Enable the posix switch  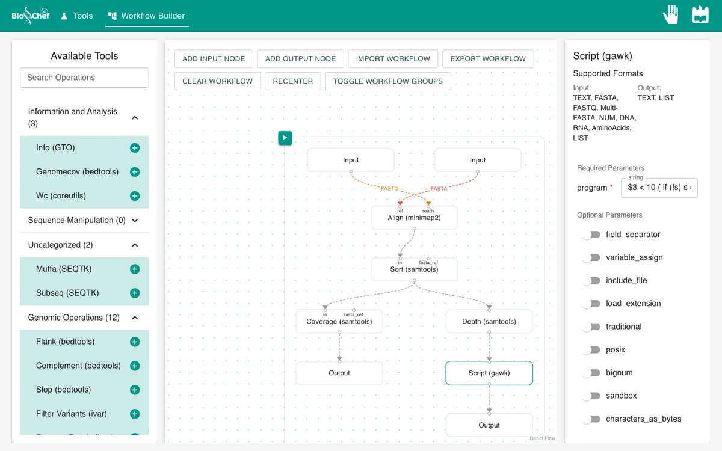[x=591, y=350]
